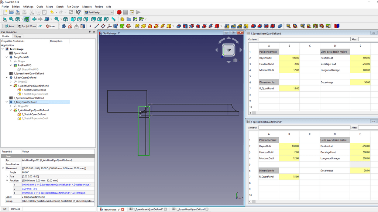Expand the Origin001 tree node
The width and height of the screenshot is (378, 212).
click(x=11, y=82)
